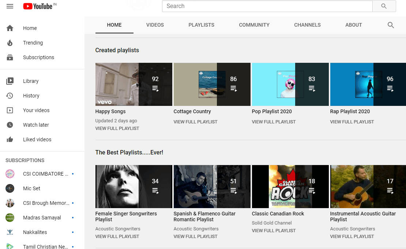Click the Search input field
Screen dimensions: 406x249
267,6
